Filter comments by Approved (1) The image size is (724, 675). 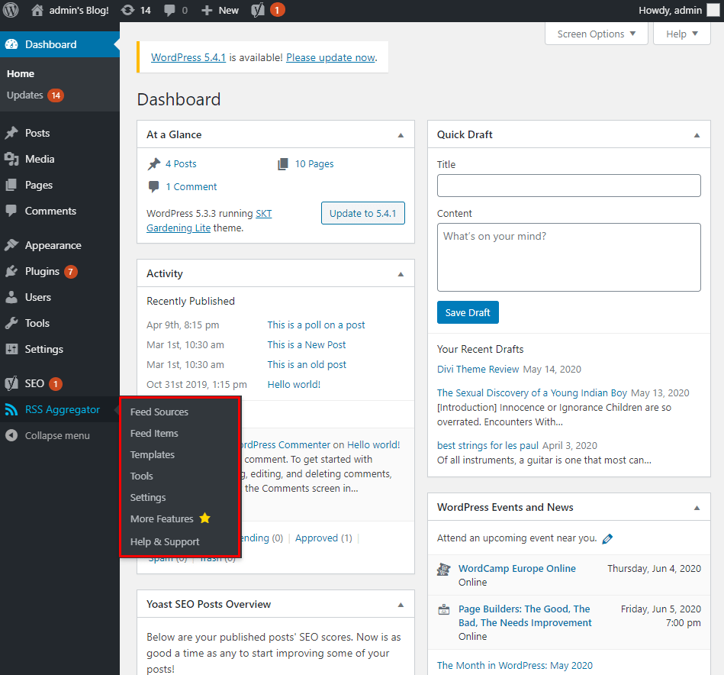(x=323, y=538)
